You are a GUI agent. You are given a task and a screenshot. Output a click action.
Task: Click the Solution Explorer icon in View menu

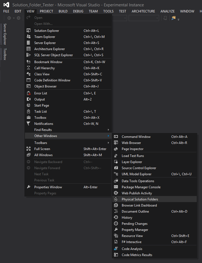coord(29,31)
